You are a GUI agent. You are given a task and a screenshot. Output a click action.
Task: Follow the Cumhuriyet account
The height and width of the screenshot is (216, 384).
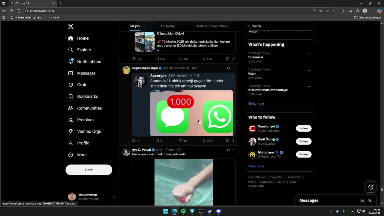click(304, 128)
